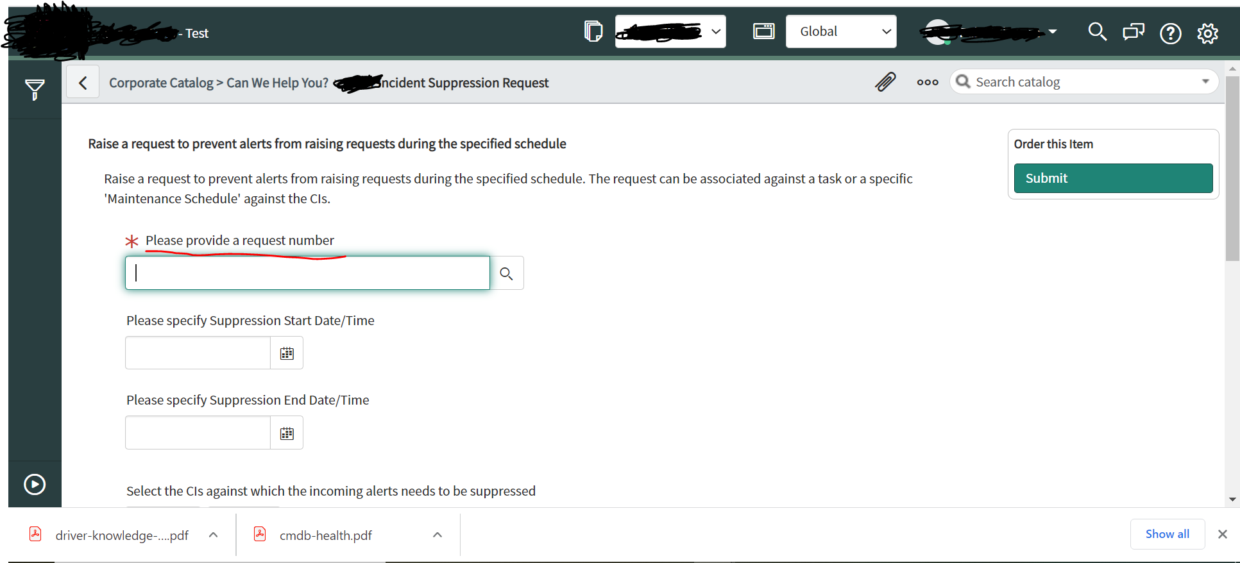The width and height of the screenshot is (1240, 563).
Task: Click the Corporate Catalog breadcrumb link
Action: (x=161, y=83)
